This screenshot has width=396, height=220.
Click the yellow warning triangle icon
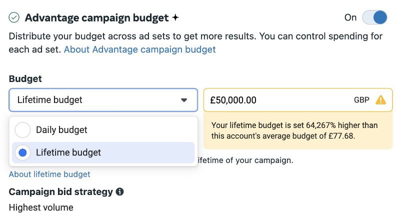pyautogui.click(x=380, y=100)
